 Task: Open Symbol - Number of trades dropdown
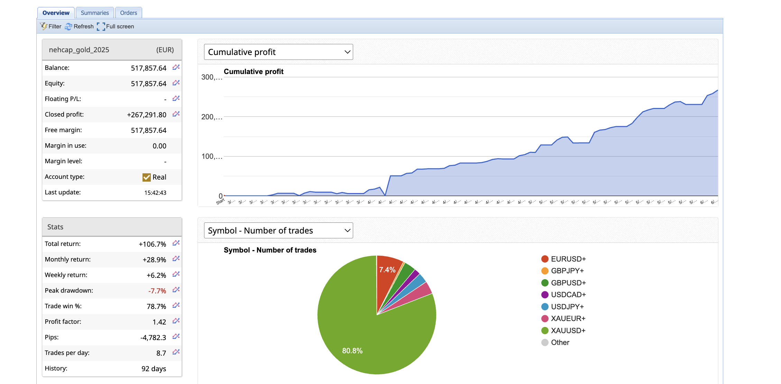point(278,230)
